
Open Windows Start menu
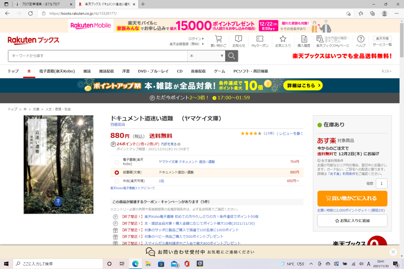click(x=6, y=264)
